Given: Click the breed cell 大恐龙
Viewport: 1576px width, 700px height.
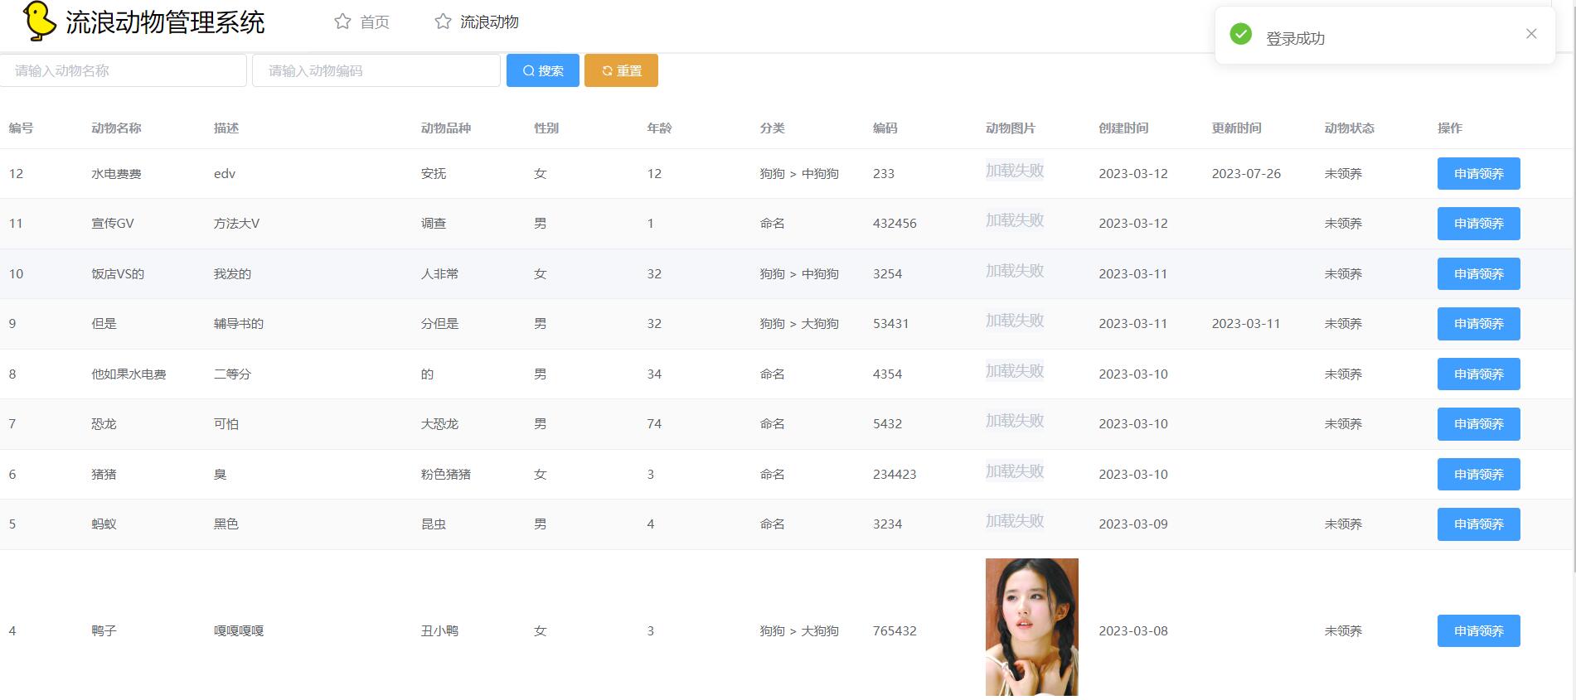Looking at the screenshot, I should tap(439, 424).
